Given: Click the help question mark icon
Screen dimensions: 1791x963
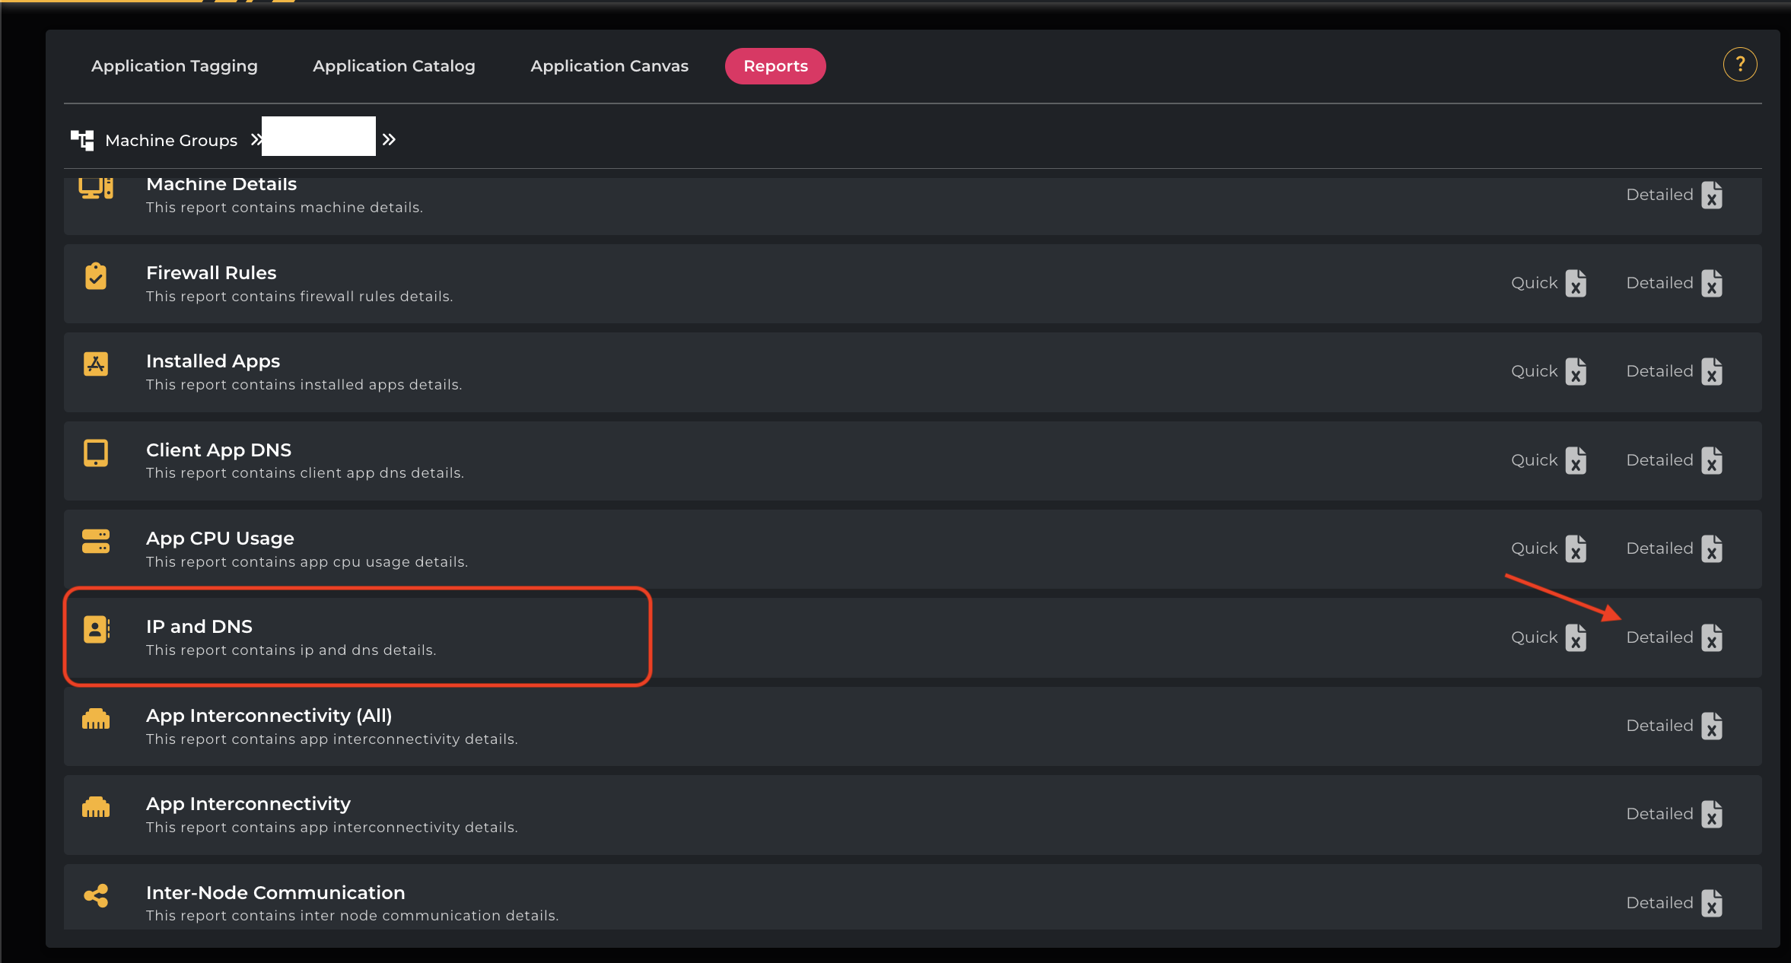Looking at the screenshot, I should [1739, 65].
